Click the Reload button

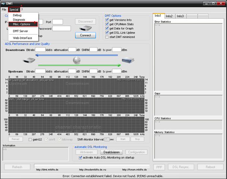point(16,139)
